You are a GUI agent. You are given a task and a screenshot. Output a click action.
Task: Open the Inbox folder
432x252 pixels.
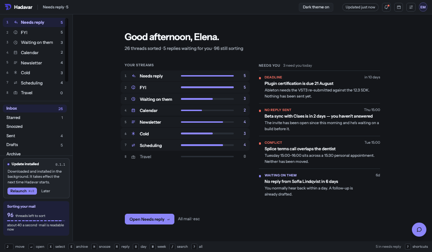[x=35, y=108]
